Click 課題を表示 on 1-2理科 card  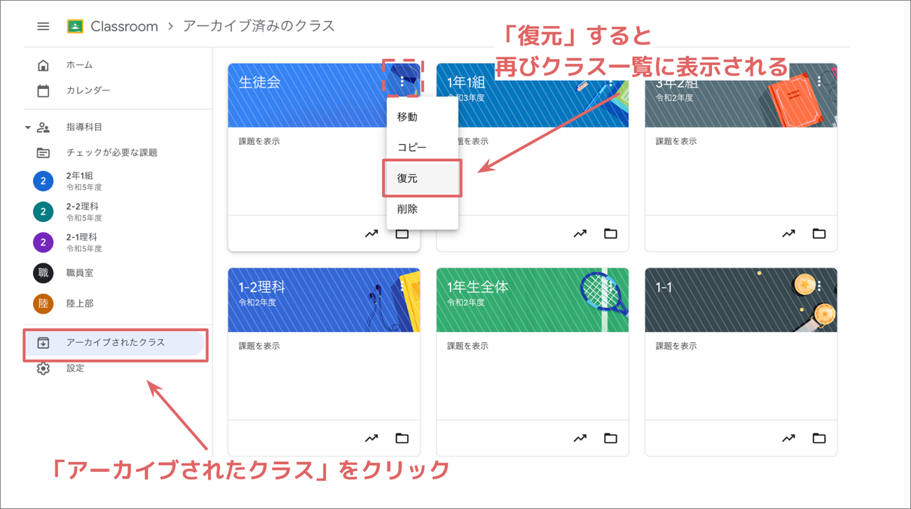pos(259,346)
